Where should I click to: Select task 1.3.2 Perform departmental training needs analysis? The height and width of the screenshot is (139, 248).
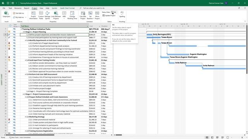point(49,46)
